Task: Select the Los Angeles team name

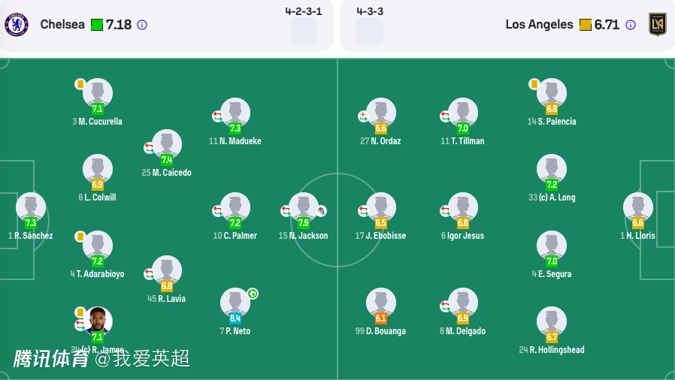Action: point(539,25)
